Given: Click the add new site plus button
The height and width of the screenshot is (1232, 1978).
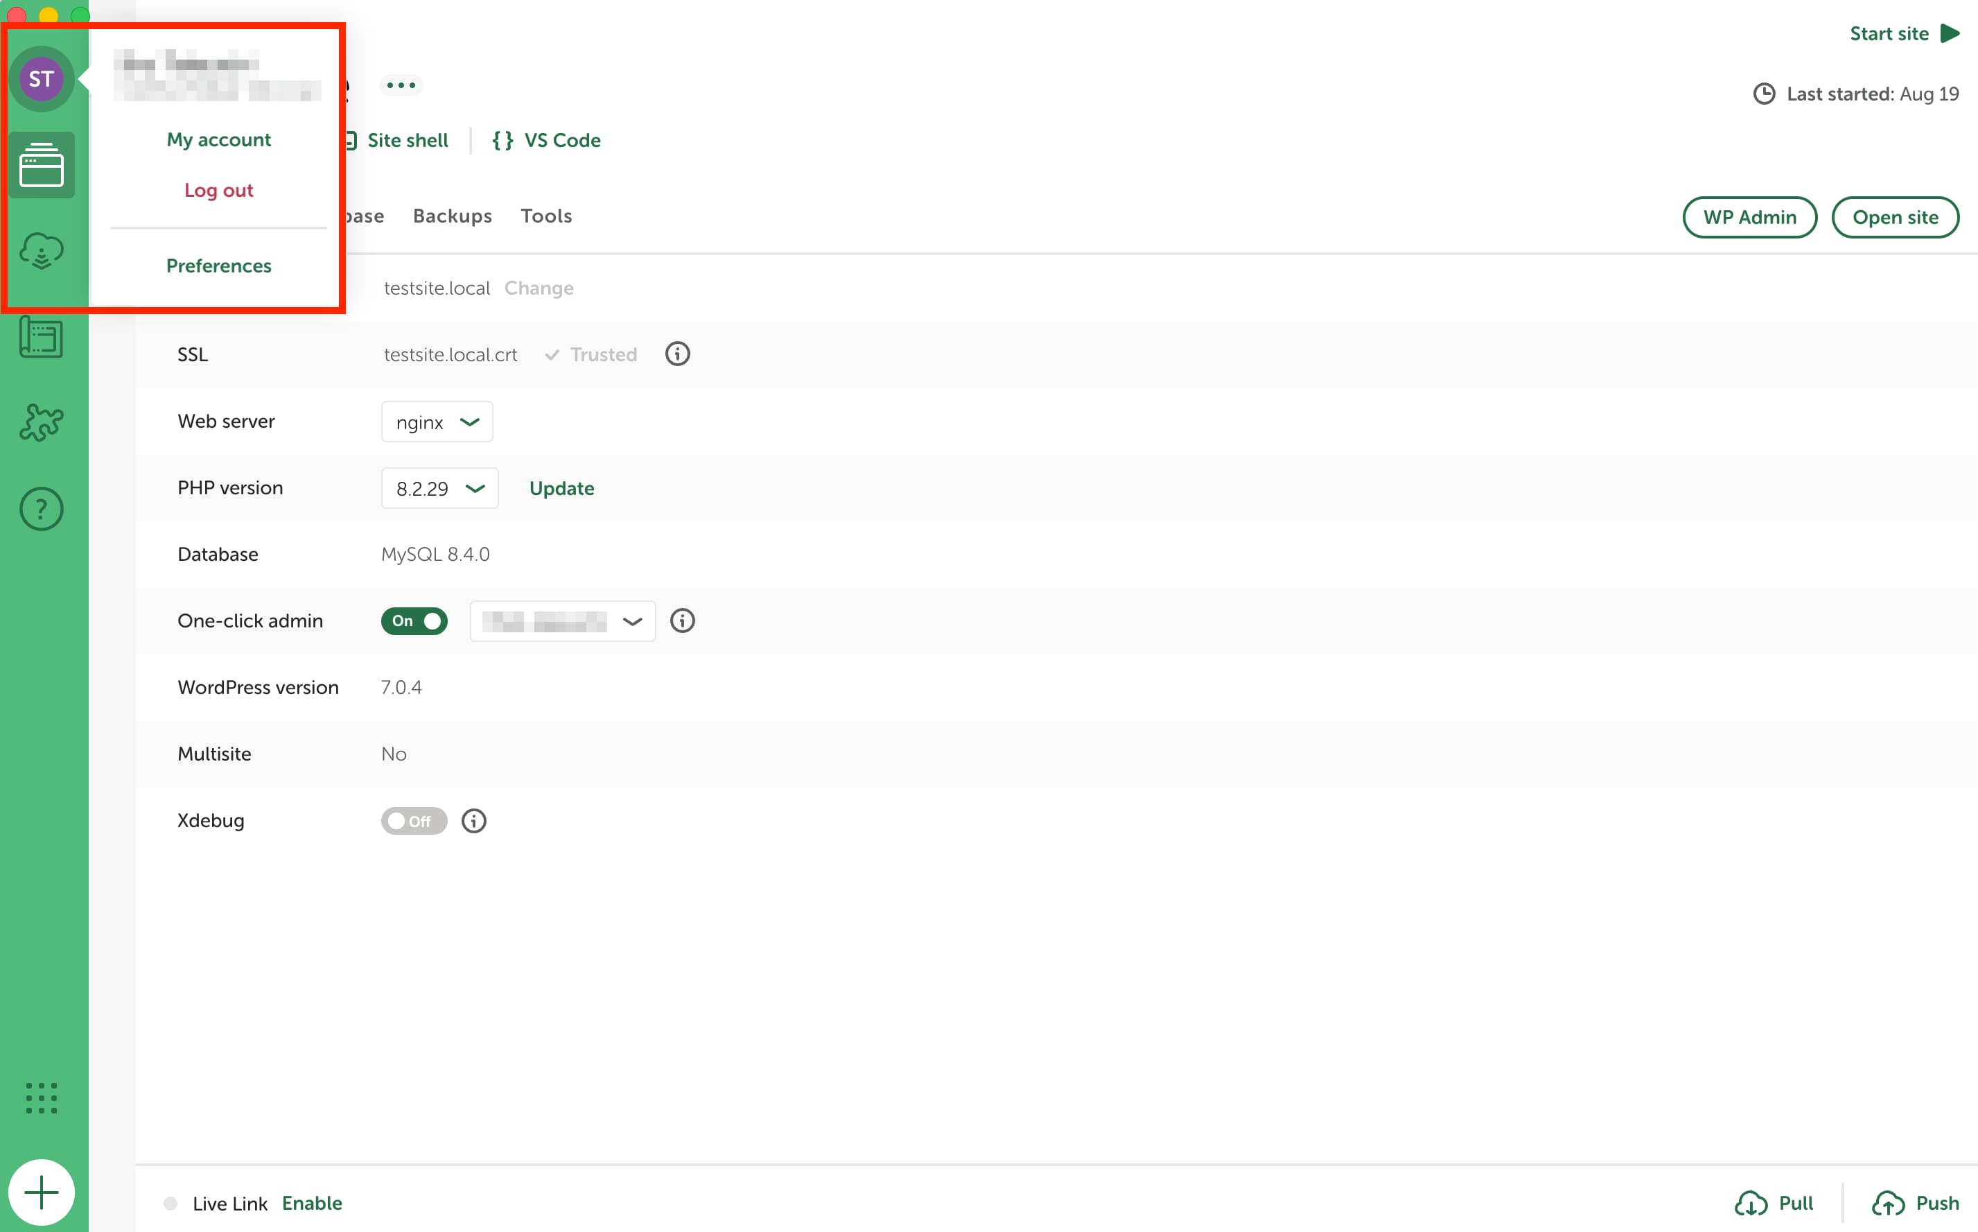Looking at the screenshot, I should point(42,1193).
